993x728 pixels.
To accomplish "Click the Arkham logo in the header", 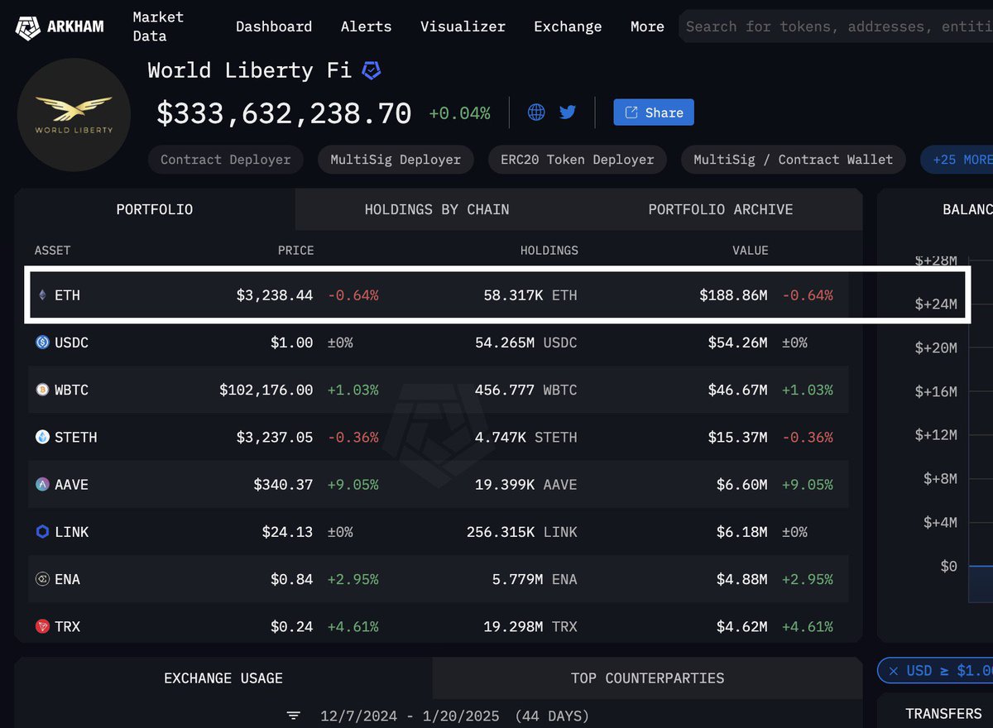I will pos(60,27).
